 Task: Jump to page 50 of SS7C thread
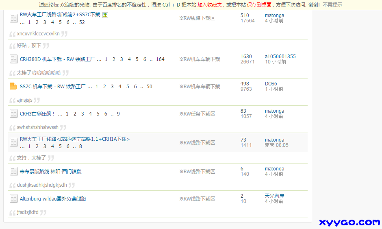click(149, 87)
